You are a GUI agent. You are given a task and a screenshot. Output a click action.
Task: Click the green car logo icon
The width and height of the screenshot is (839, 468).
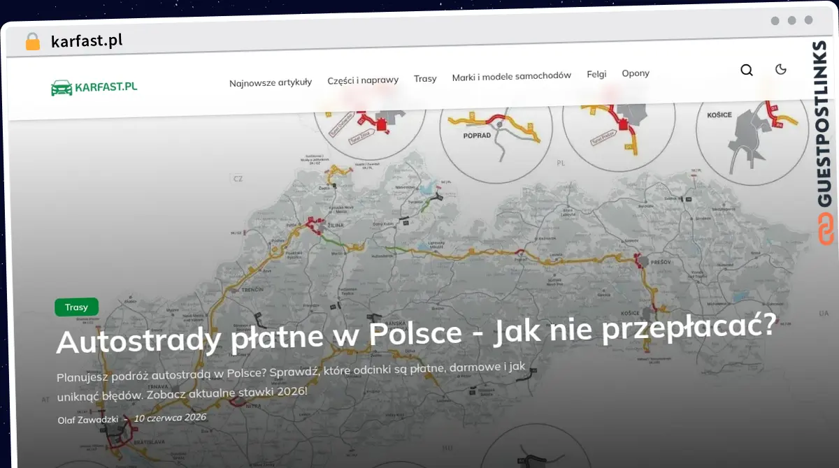[x=62, y=88]
